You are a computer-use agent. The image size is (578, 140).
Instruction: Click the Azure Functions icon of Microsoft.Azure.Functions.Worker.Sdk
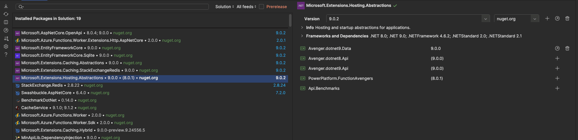point(18,123)
